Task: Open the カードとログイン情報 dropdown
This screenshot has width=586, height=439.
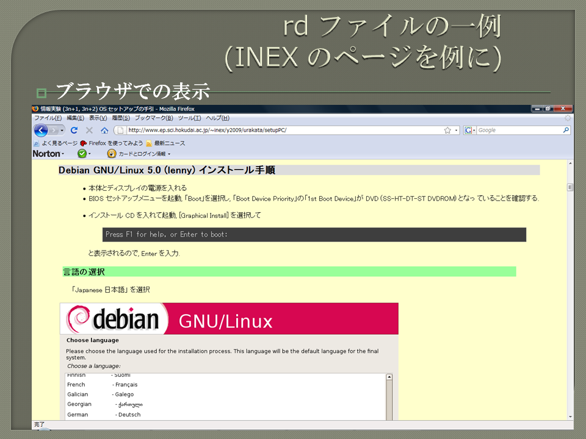Action: [x=144, y=154]
